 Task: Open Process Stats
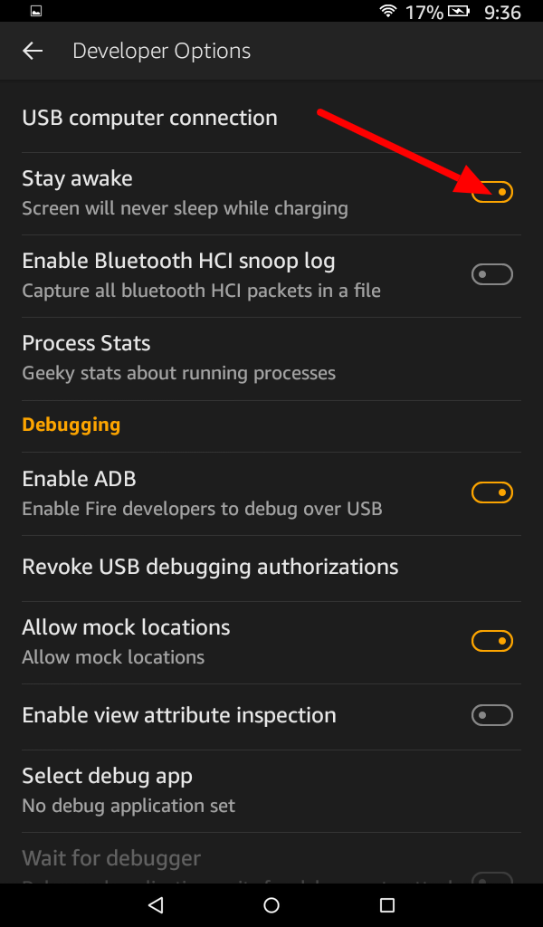click(87, 344)
